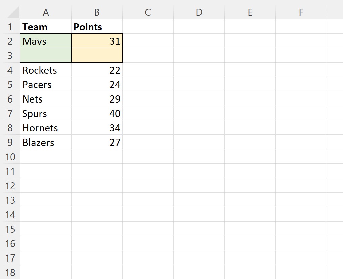The width and height of the screenshot is (343, 279).
Task: Select the empty green cell in row 3
Action: coord(46,55)
